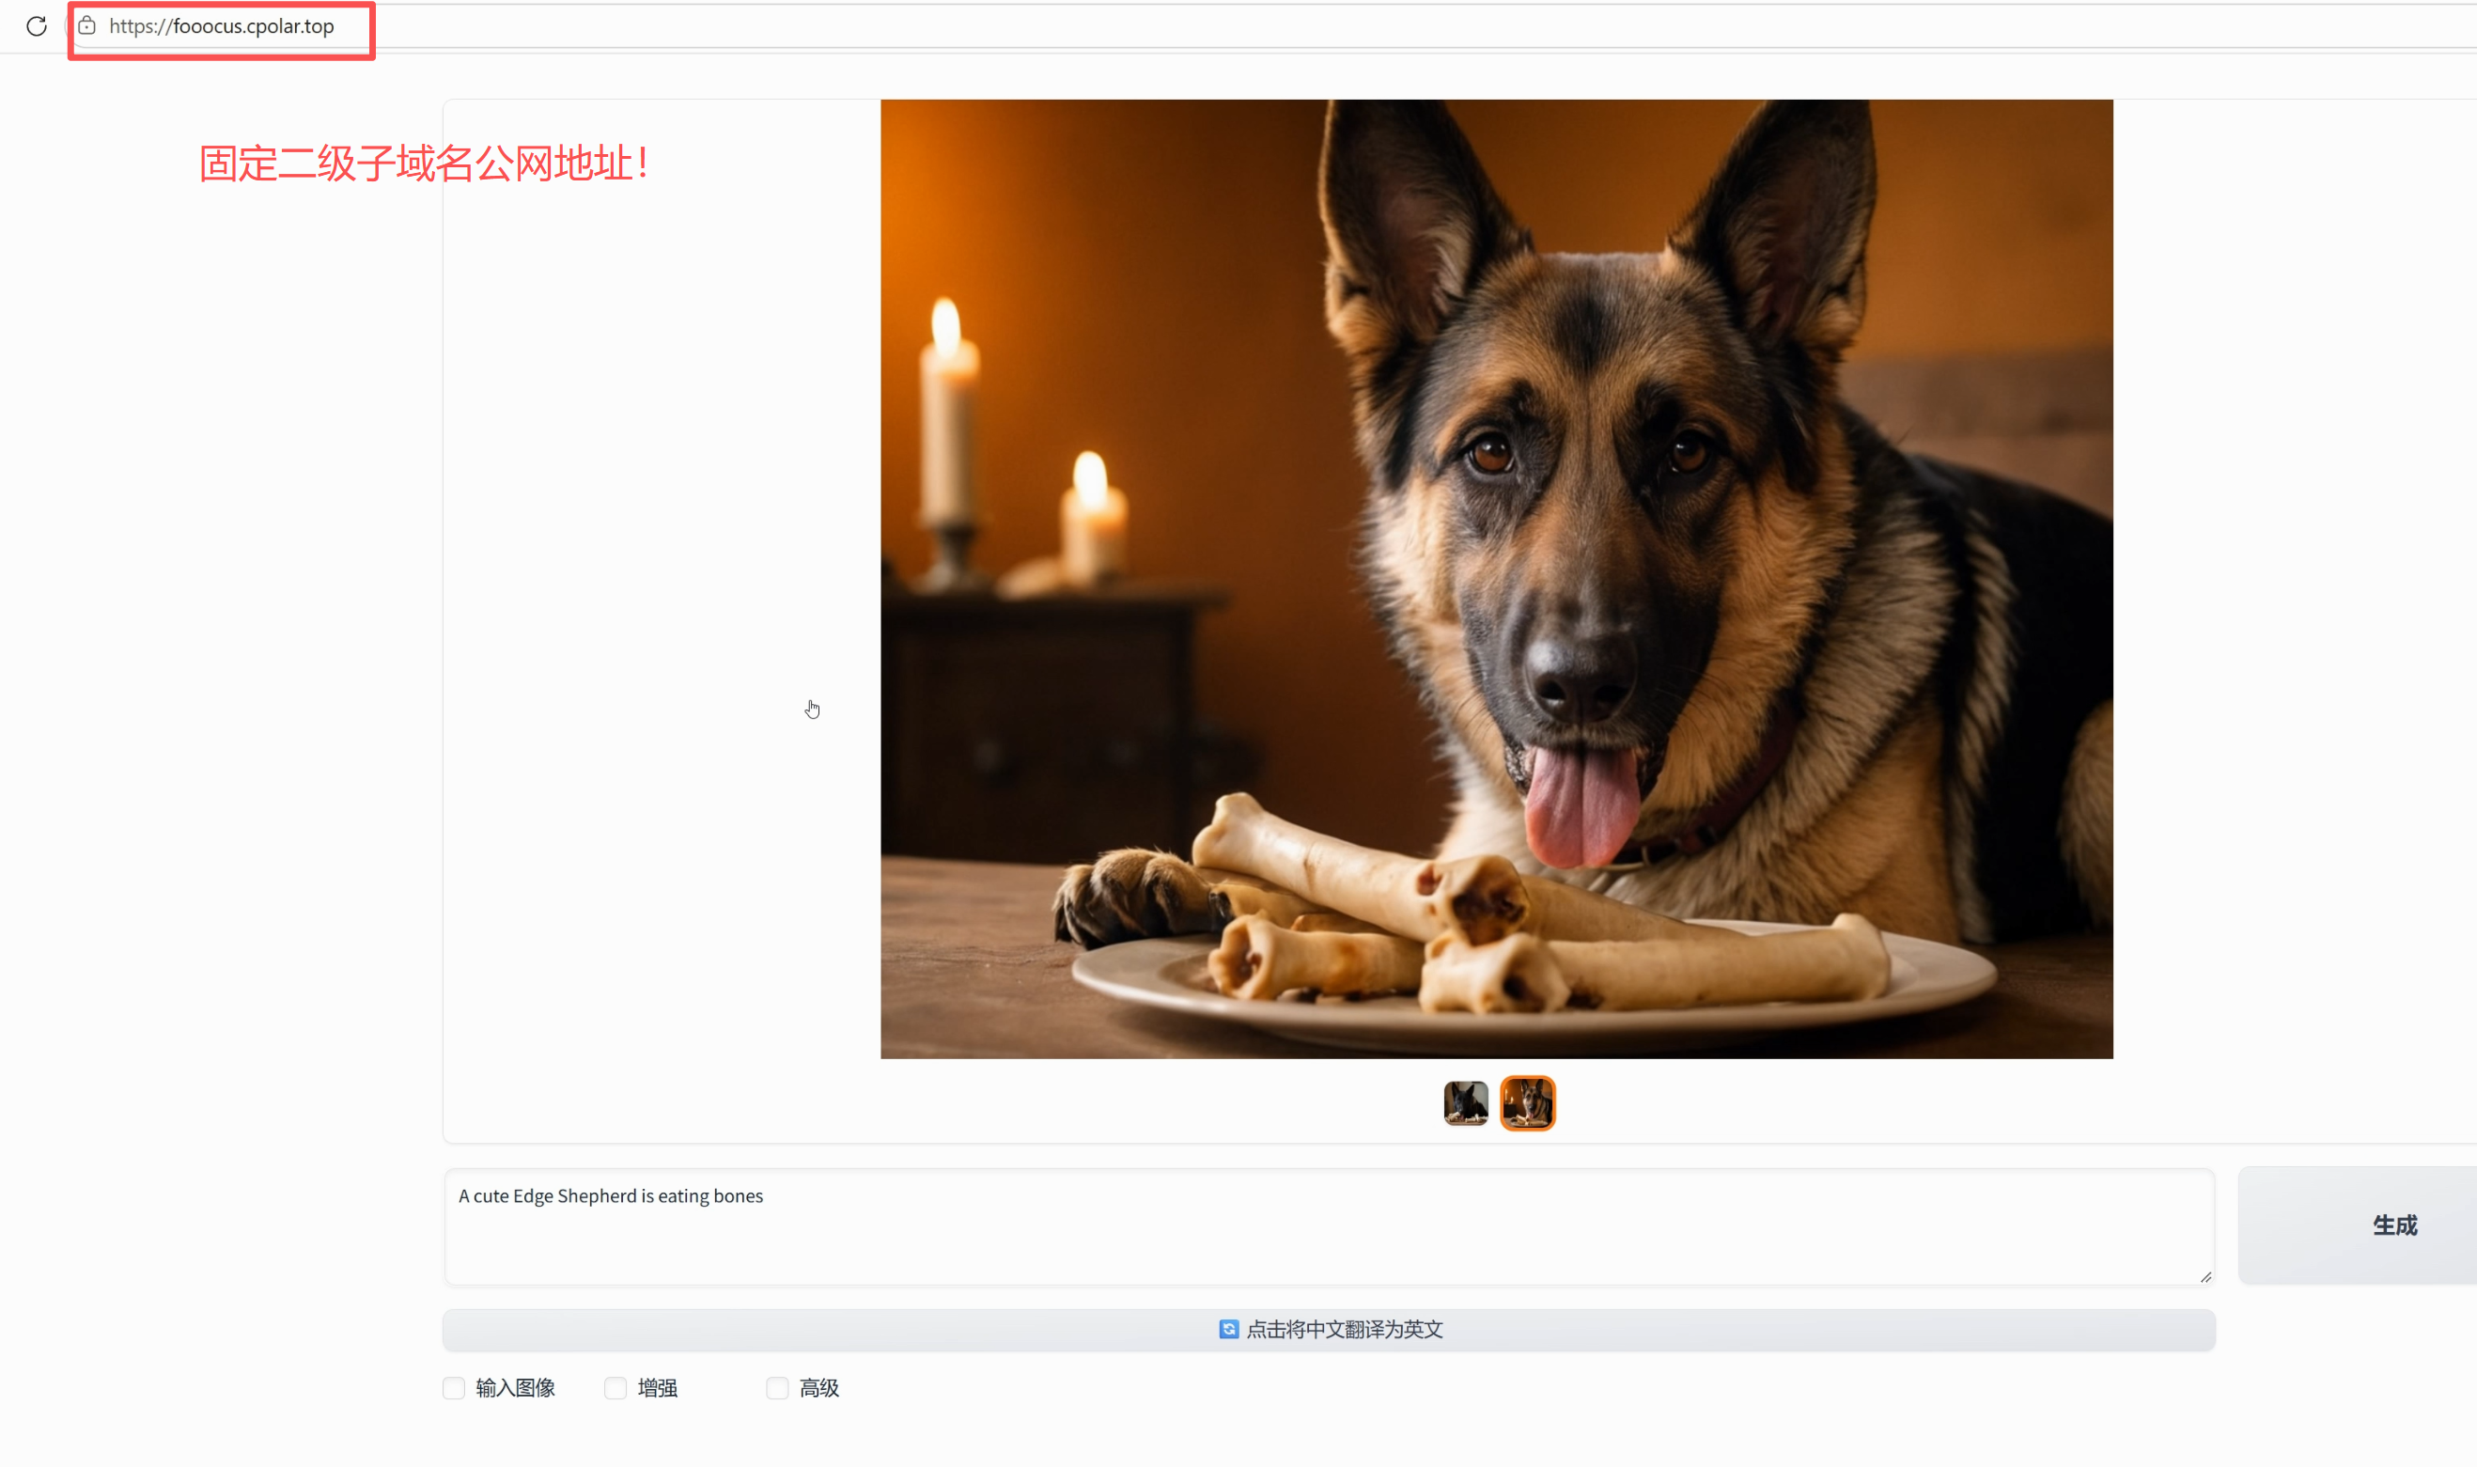The width and height of the screenshot is (2477, 1467).
Task: Click the prompt box resize handle
Action: pos(2205,1277)
